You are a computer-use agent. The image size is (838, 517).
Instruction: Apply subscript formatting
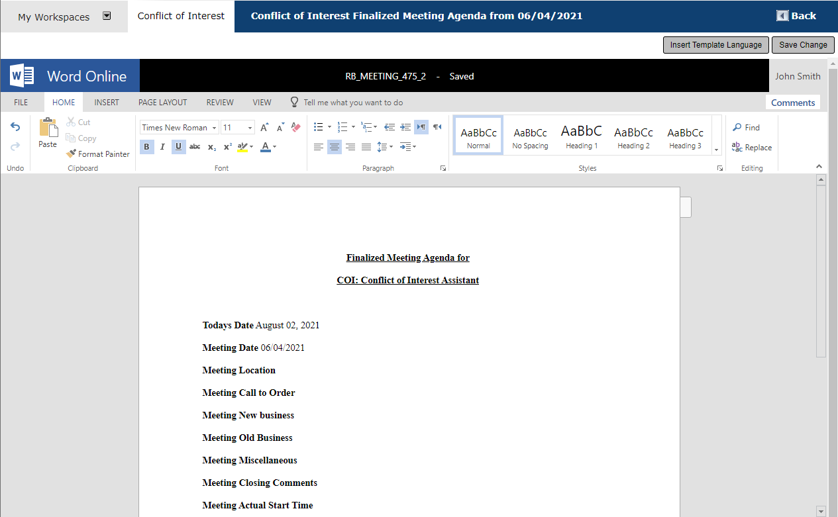pos(211,147)
